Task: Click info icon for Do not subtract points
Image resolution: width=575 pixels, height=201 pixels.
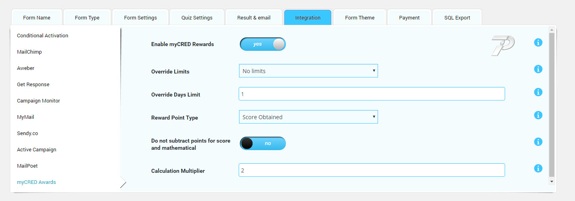Action: tap(538, 142)
